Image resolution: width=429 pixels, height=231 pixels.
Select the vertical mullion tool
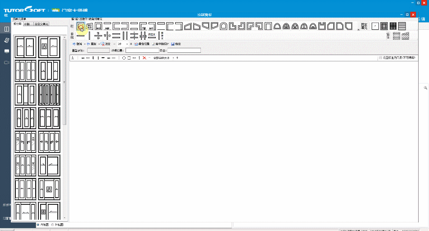pyautogui.click(x=89, y=36)
